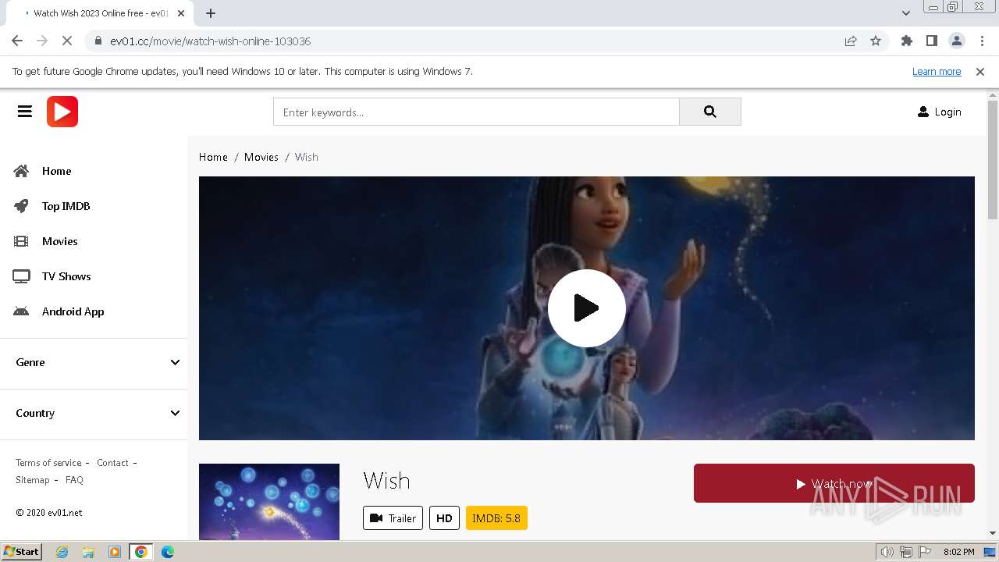
Task: Open the Contact footer link
Action: 112,463
